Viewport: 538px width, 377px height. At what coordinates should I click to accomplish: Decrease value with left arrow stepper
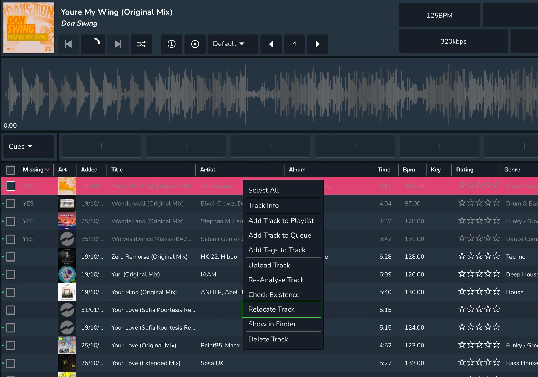[271, 44]
